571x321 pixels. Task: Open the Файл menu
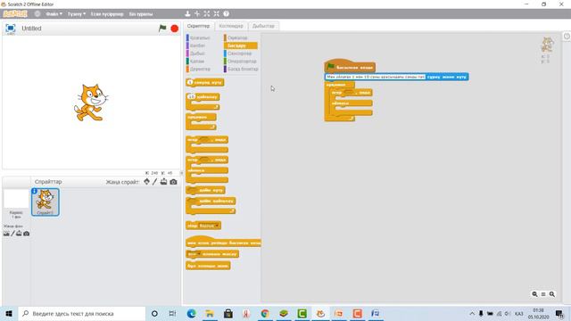[54, 14]
